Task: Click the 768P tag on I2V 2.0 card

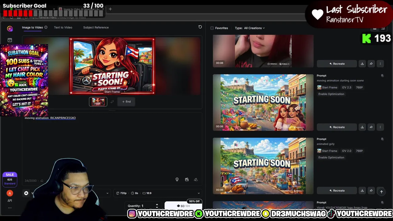Action: [x=359, y=151]
